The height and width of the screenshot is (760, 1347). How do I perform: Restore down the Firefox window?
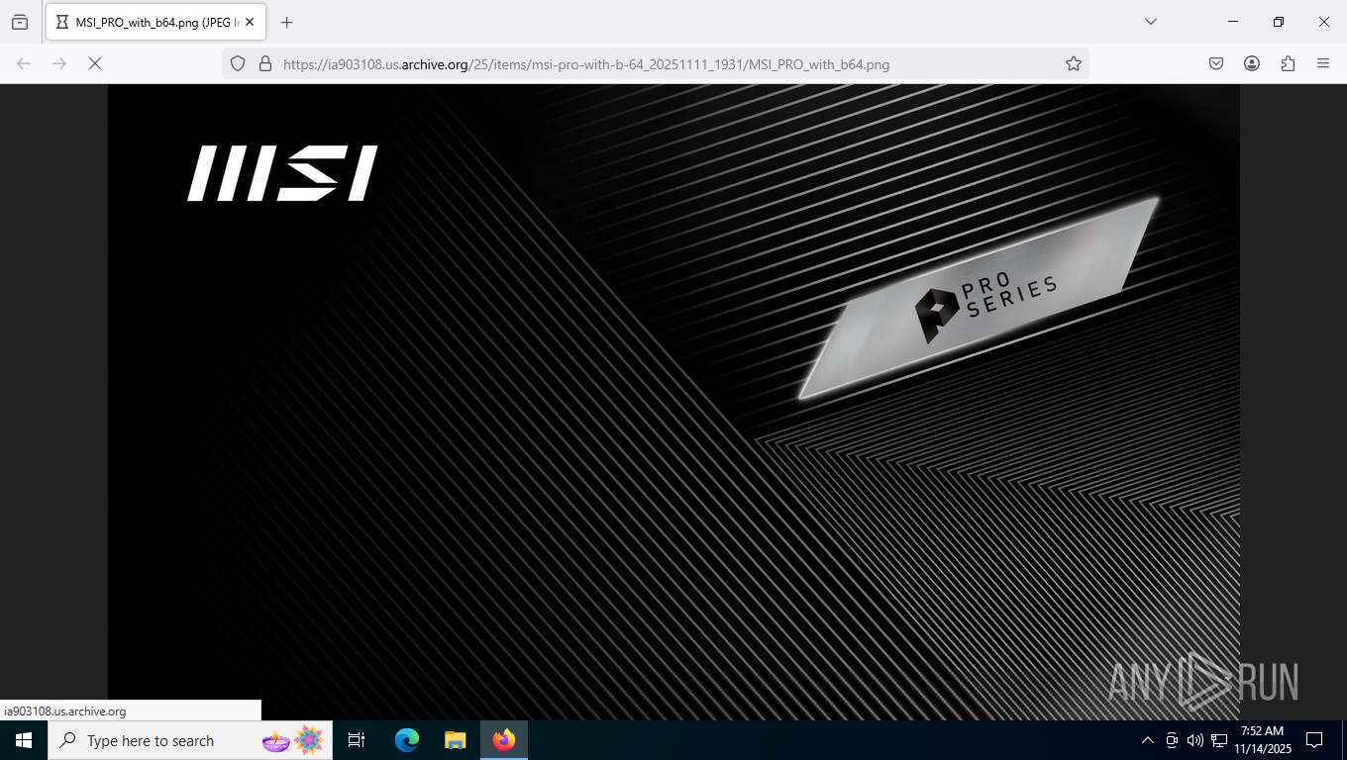click(1279, 22)
